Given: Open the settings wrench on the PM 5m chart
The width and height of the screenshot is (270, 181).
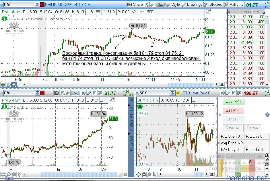Looking at the screenshot, I should [x=68, y=93].
